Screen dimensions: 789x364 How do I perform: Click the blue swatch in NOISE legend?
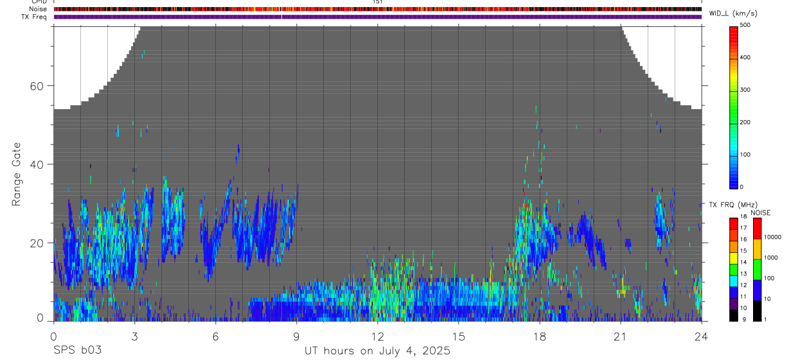(x=758, y=290)
